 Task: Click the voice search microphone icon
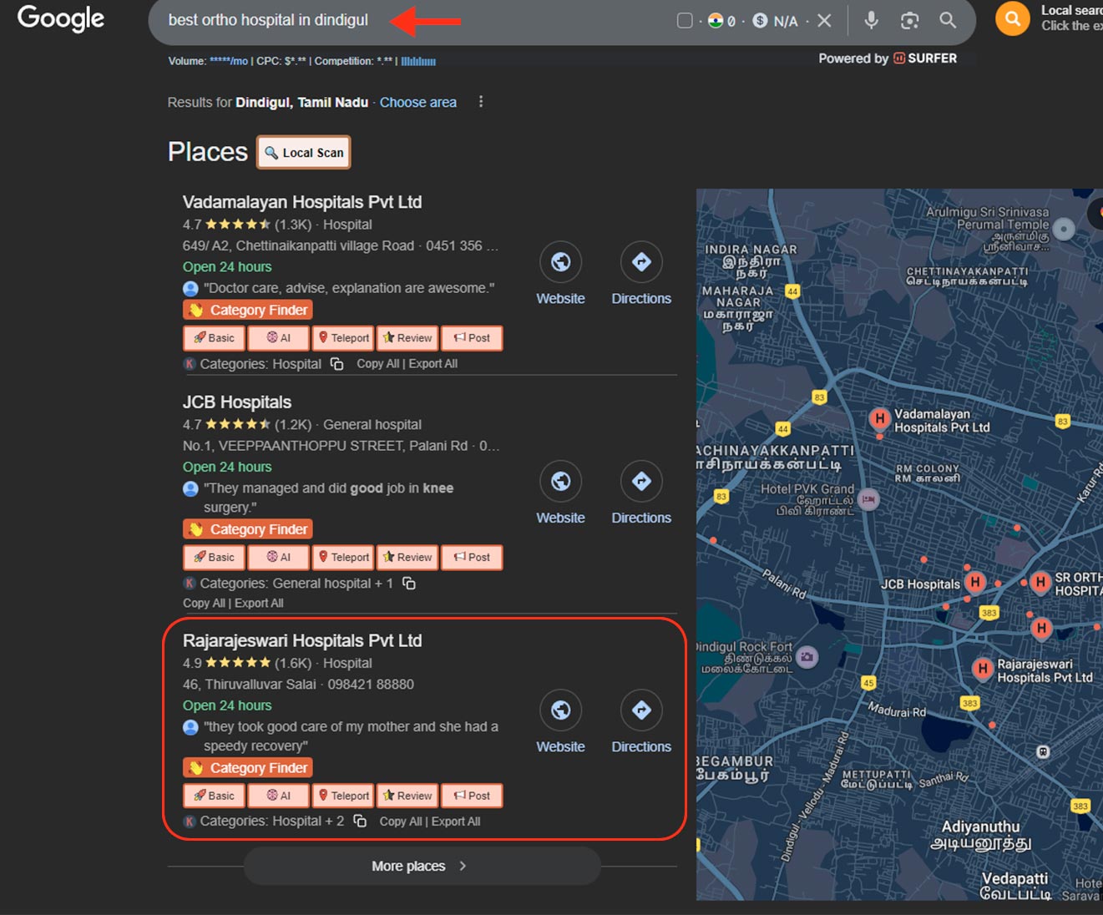871,20
